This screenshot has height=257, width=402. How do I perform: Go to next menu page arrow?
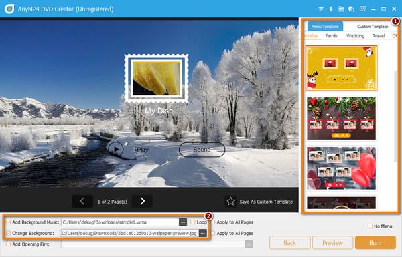coord(142,202)
